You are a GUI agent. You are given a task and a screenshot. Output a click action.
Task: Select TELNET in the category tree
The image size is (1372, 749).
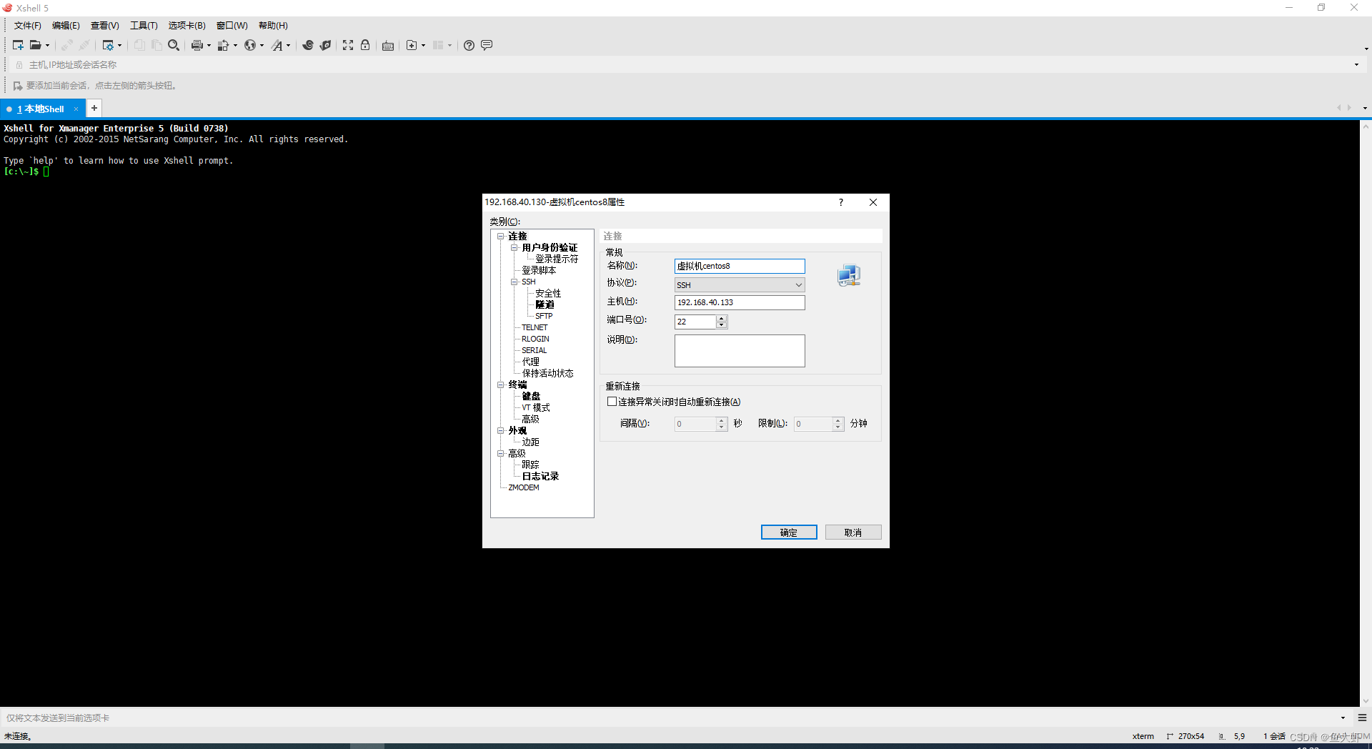click(x=535, y=327)
